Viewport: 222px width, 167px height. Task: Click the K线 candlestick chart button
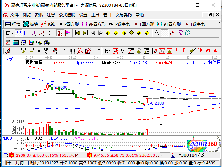click(x=48, y=24)
